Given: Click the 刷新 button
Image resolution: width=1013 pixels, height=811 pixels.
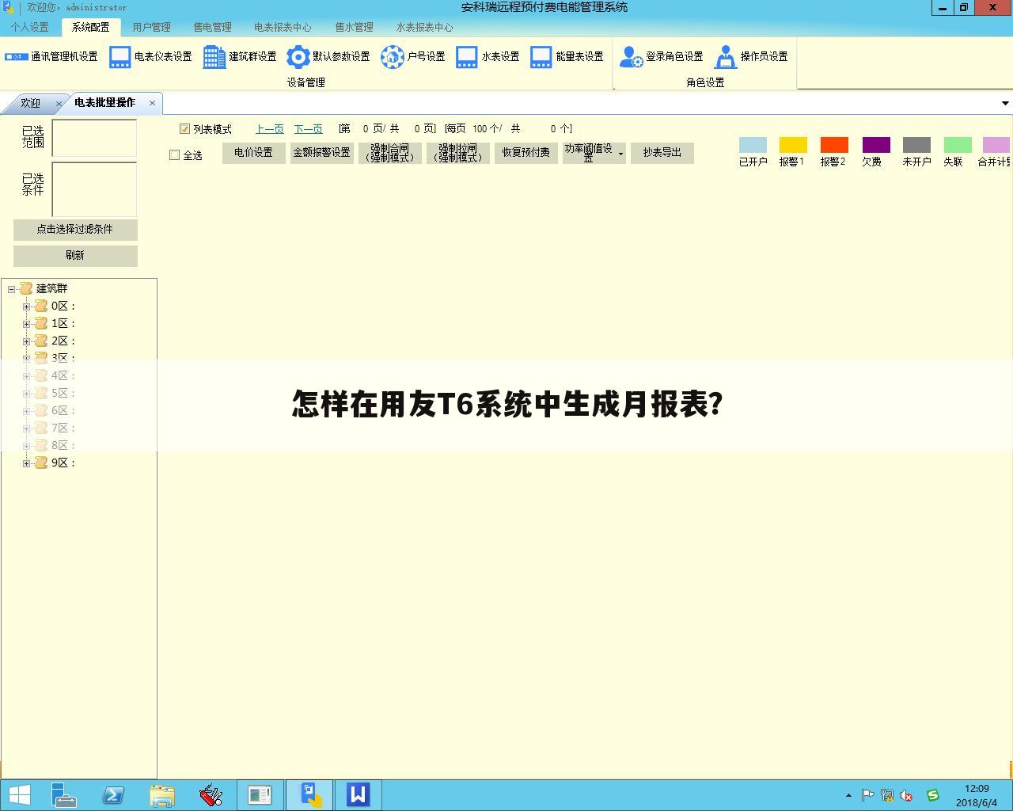Looking at the screenshot, I should pos(75,256).
